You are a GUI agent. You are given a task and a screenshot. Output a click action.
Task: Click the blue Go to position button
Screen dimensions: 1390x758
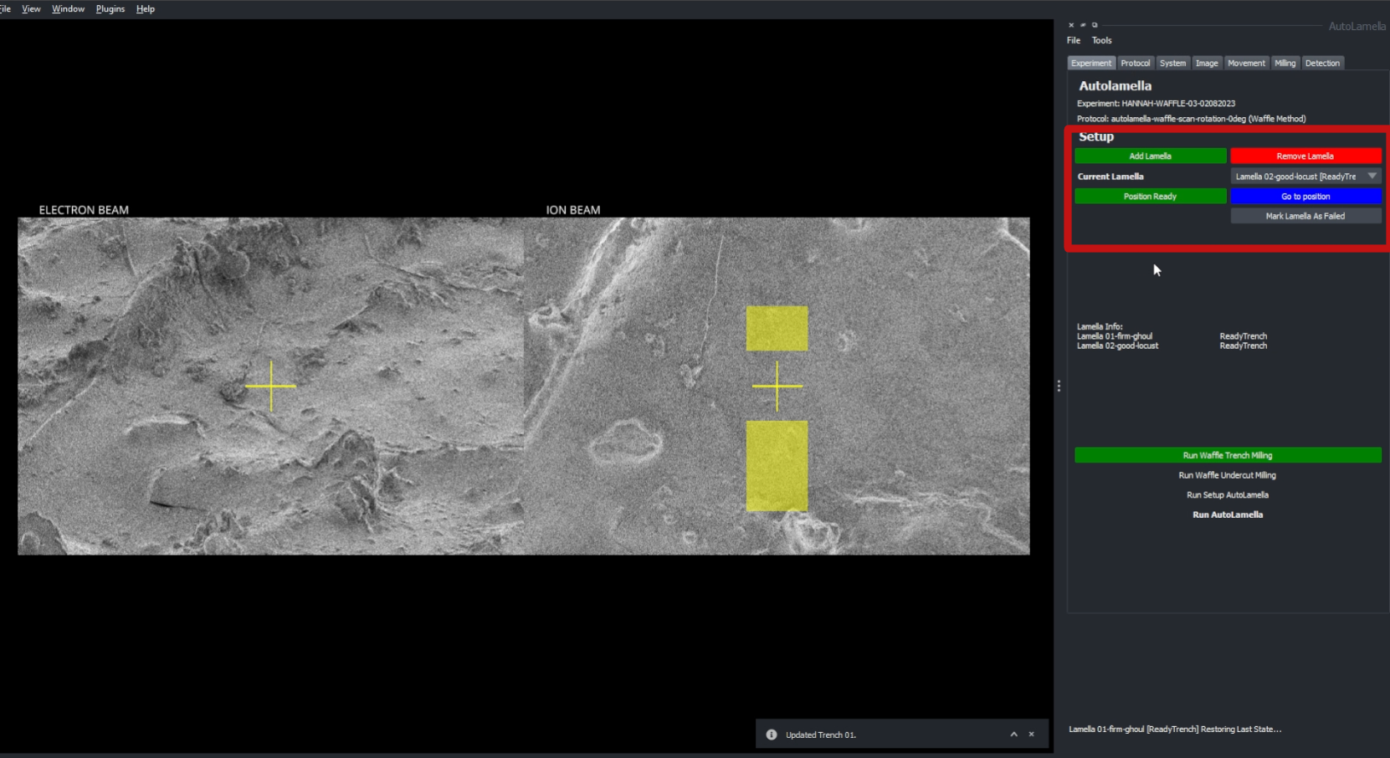tap(1305, 197)
